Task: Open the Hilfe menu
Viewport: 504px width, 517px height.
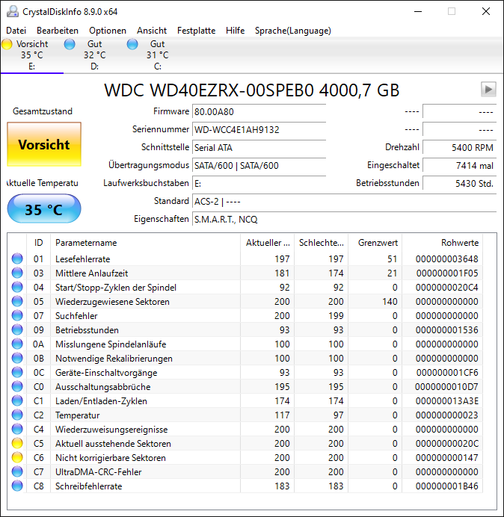Action: pos(236,31)
